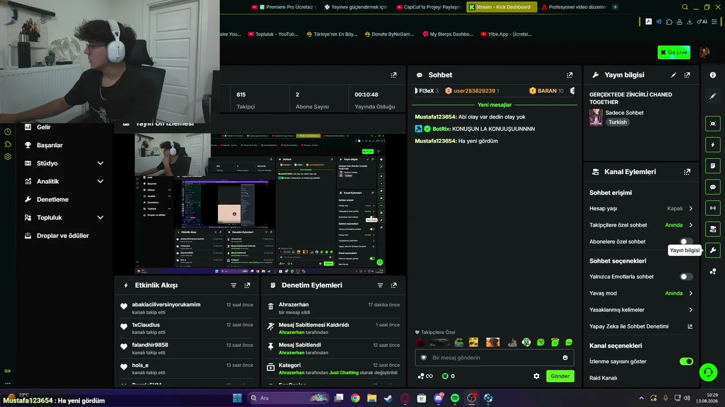Screen dimensions: 725x407
Task: Expand the Stüdyo sidebar menu
Action: click(100, 163)
